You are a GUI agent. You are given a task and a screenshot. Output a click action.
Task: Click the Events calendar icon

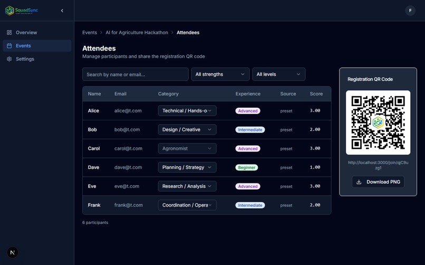[x=9, y=46]
